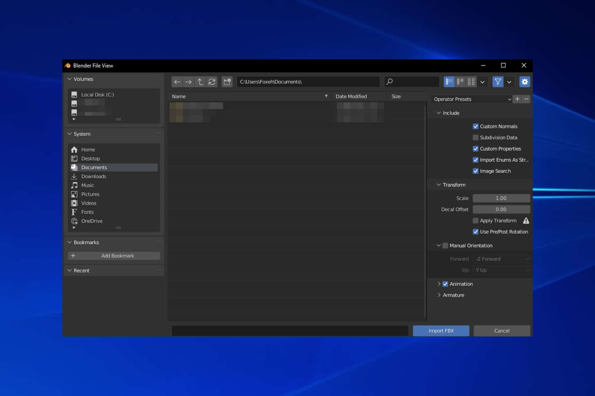
Task: Click the file list vertical scrollbar
Action: (425, 211)
